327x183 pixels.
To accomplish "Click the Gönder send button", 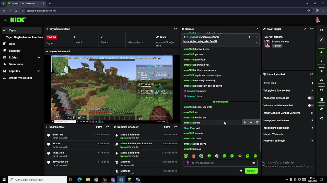I will [x=251, y=171].
